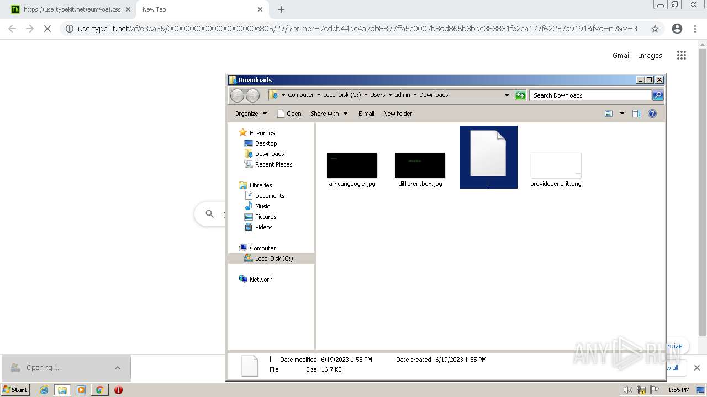Click the E-mail toolbar button
This screenshot has height=397, width=707.
tap(366, 114)
